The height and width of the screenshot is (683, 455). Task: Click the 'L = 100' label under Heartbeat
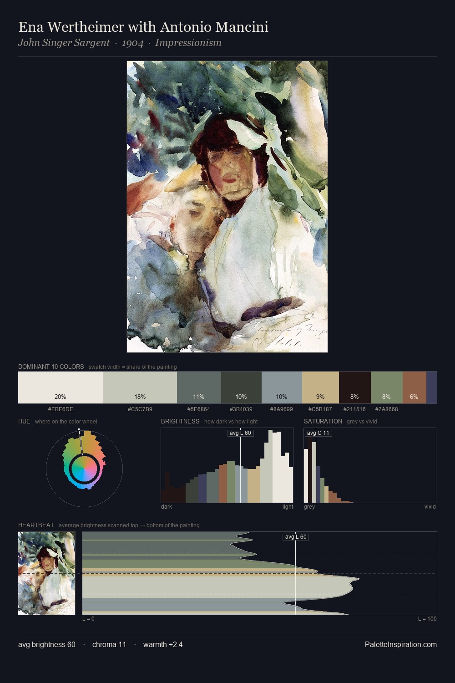[427, 619]
